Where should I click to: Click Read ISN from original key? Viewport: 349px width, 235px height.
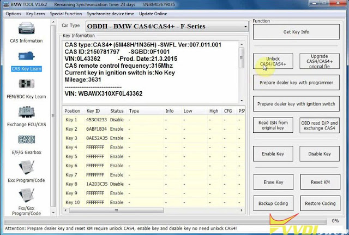tap(273, 125)
